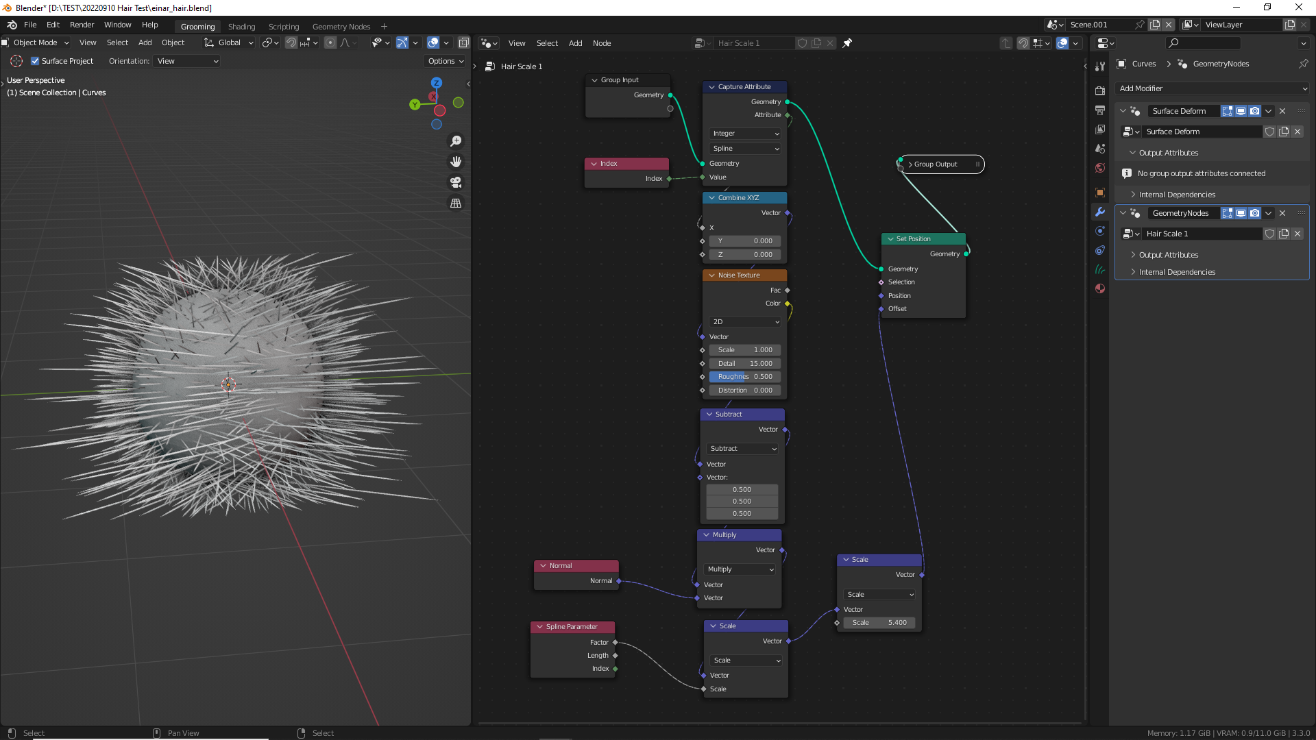Open the View Layer properties tab
Screen dimensions: 1316x740
(1100, 129)
